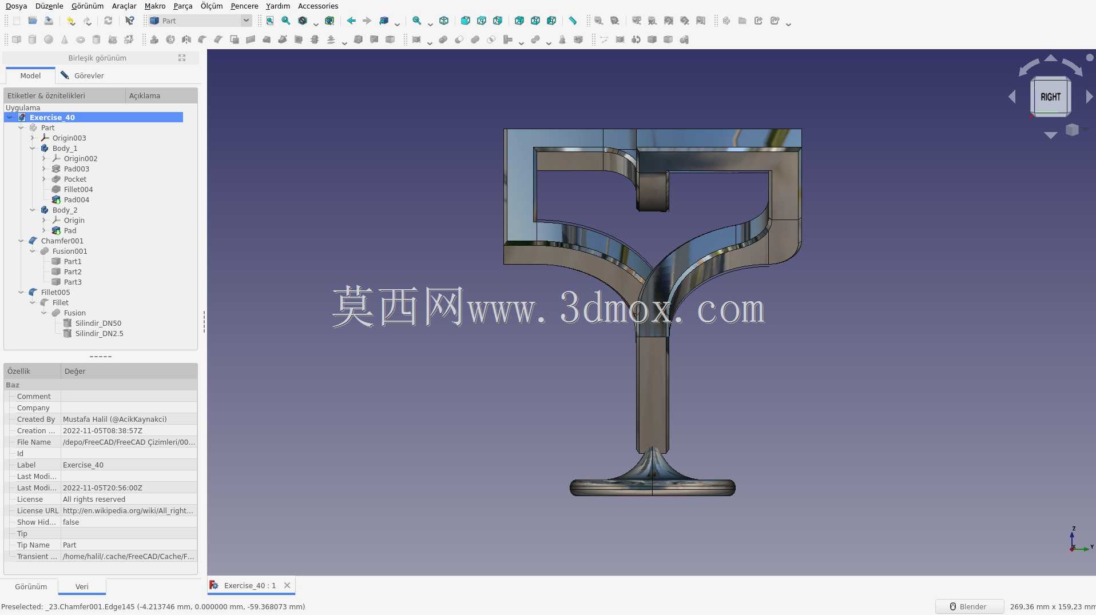This screenshot has height=615, width=1096.
Task: Open the Ölçüm menu
Action: point(212,6)
